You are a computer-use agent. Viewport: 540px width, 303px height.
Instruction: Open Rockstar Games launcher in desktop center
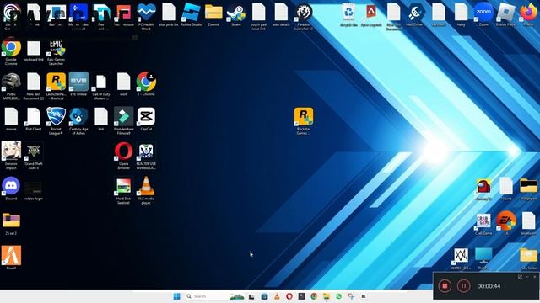[x=304, y=117]
